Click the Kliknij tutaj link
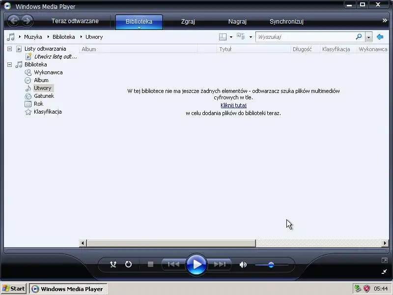The image size is (393, 295). pyautogui.click(x=234, y=105)
